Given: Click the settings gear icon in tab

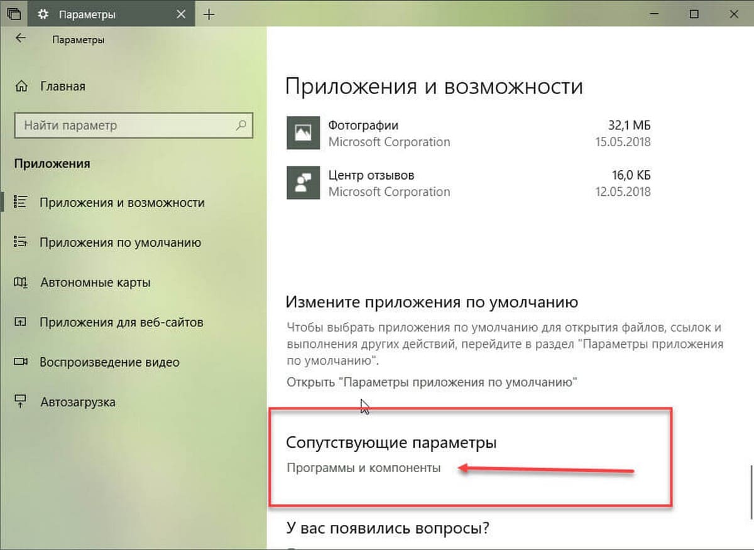Looking at the screenshot, I should 43,14.
